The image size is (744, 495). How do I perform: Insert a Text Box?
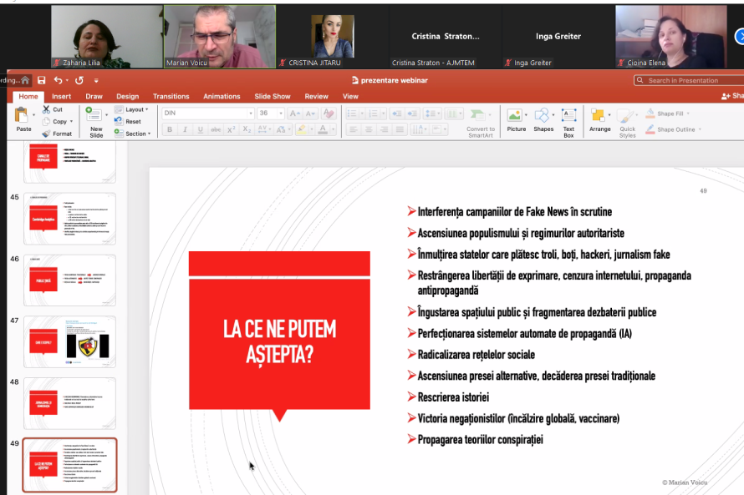tap(568, 119)
